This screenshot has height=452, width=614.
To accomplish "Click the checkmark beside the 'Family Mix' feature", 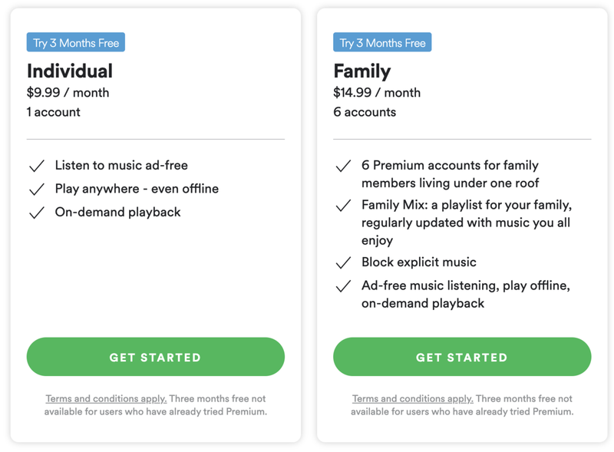I will [x=343, y=207].
